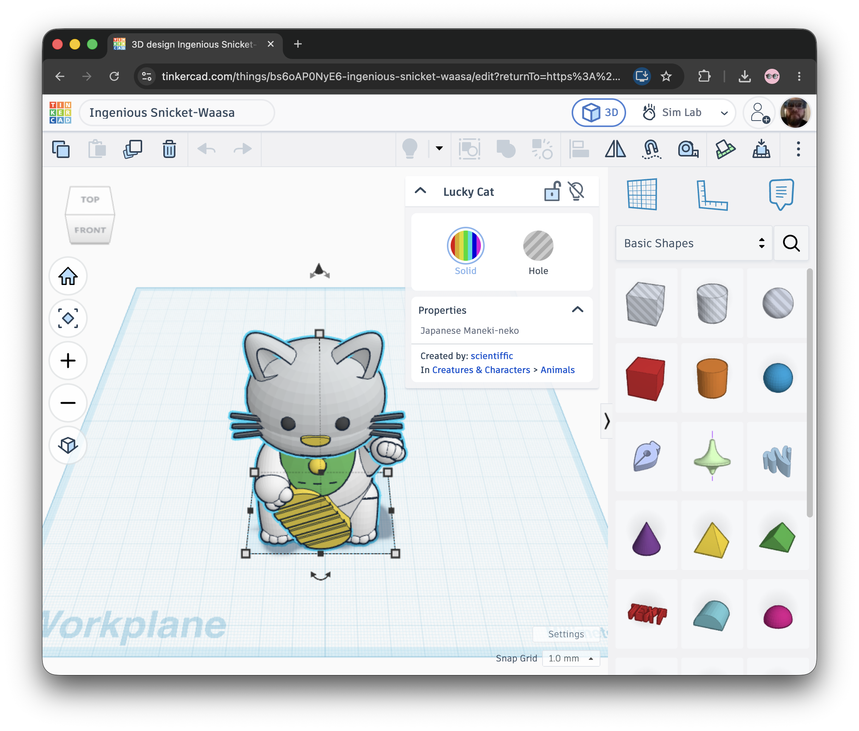
Task: Select the red Box shape
Action: pyautogui.click(x=645, y=378)
